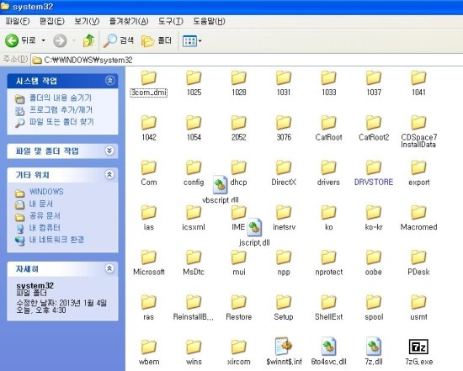Select the drivers folder
The width and height of the screenshot is (463, 371).
(x=328, y=174)
